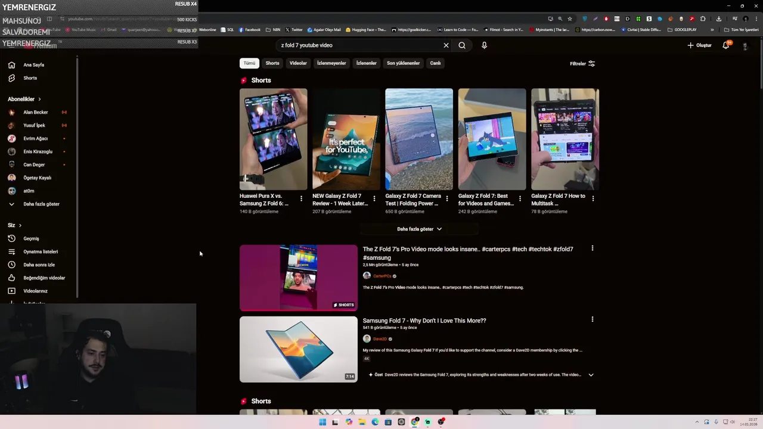Image resolution: width=763 pixels, height=429 pixels.
Task: Open Ögetay Kayalı subscription channel
Action: [x=38, y=178]
